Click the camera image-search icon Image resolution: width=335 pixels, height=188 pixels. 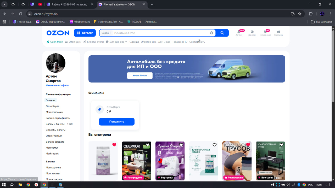click(x=211, y=33)
